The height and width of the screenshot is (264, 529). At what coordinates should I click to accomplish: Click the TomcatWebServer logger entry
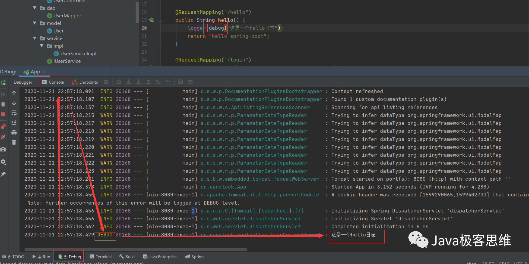point(260,179)
